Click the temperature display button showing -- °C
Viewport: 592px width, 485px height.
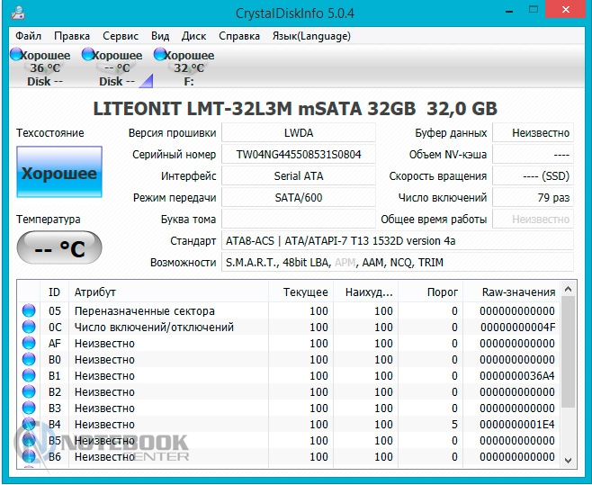pyautogui.click(x=58, y=249)
